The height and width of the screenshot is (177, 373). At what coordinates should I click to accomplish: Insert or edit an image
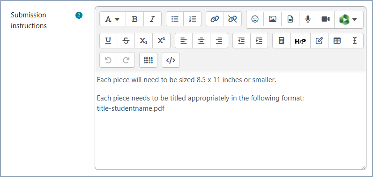[x=272, y=19]
